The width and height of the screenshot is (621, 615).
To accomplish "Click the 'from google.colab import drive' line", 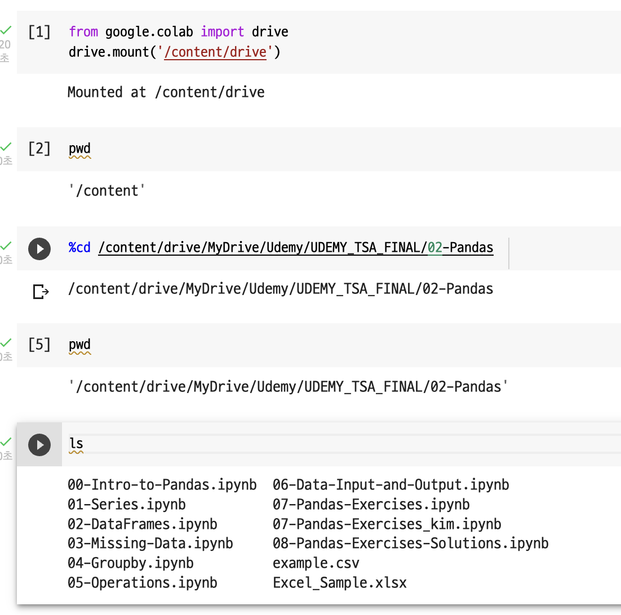I will (x=179, y=32).
